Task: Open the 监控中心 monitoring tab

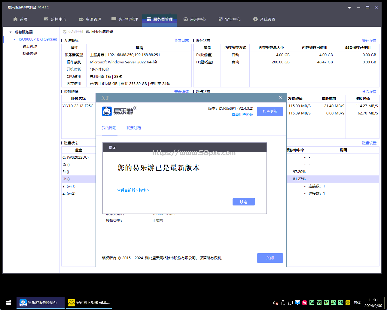Action: pos(55,19)
